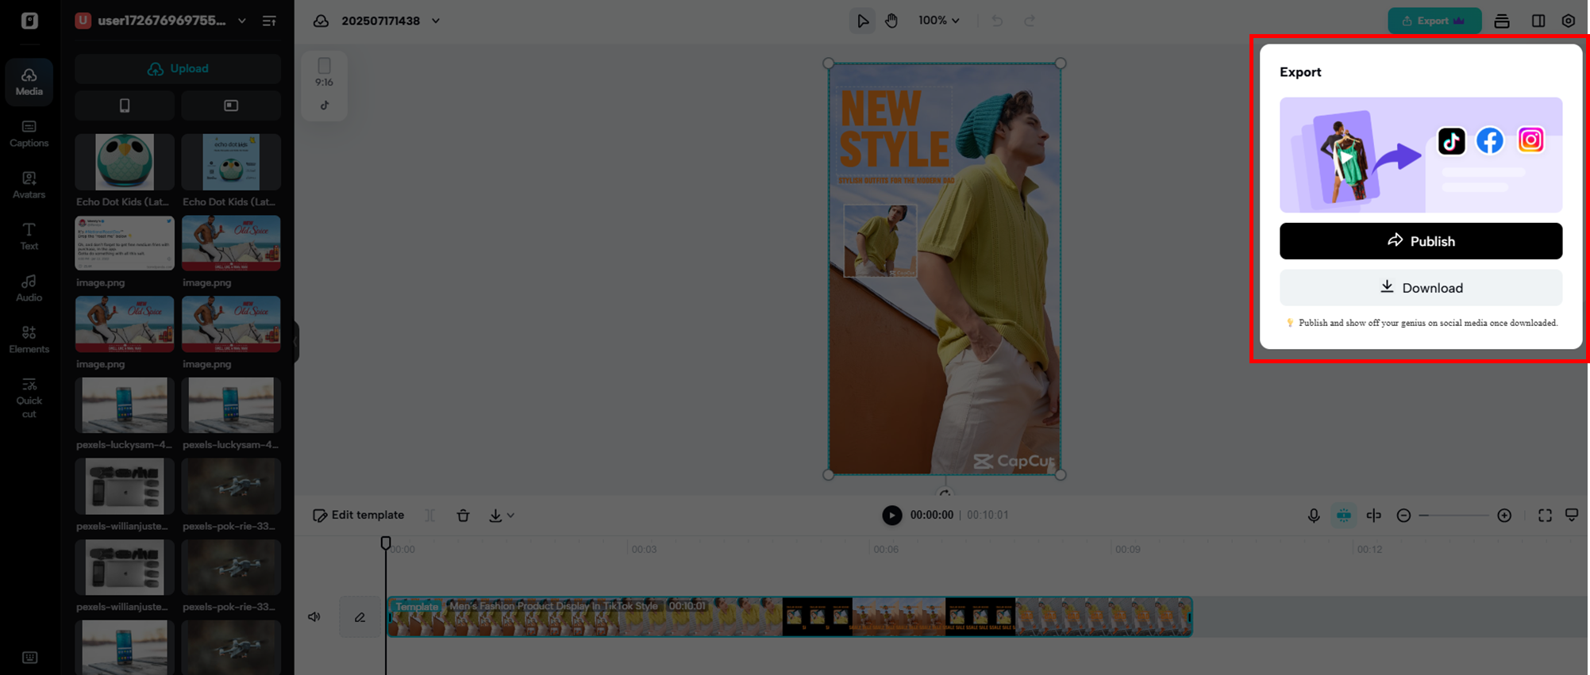The height and width of the screenshot is (675, 1590).
Task: Click the timeline preview-axis align icon
Action: coord(1374,516)
